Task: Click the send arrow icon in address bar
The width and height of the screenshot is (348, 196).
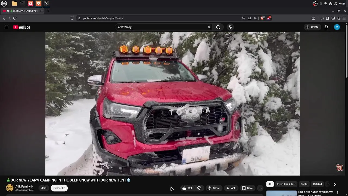Action: [256, 18]
